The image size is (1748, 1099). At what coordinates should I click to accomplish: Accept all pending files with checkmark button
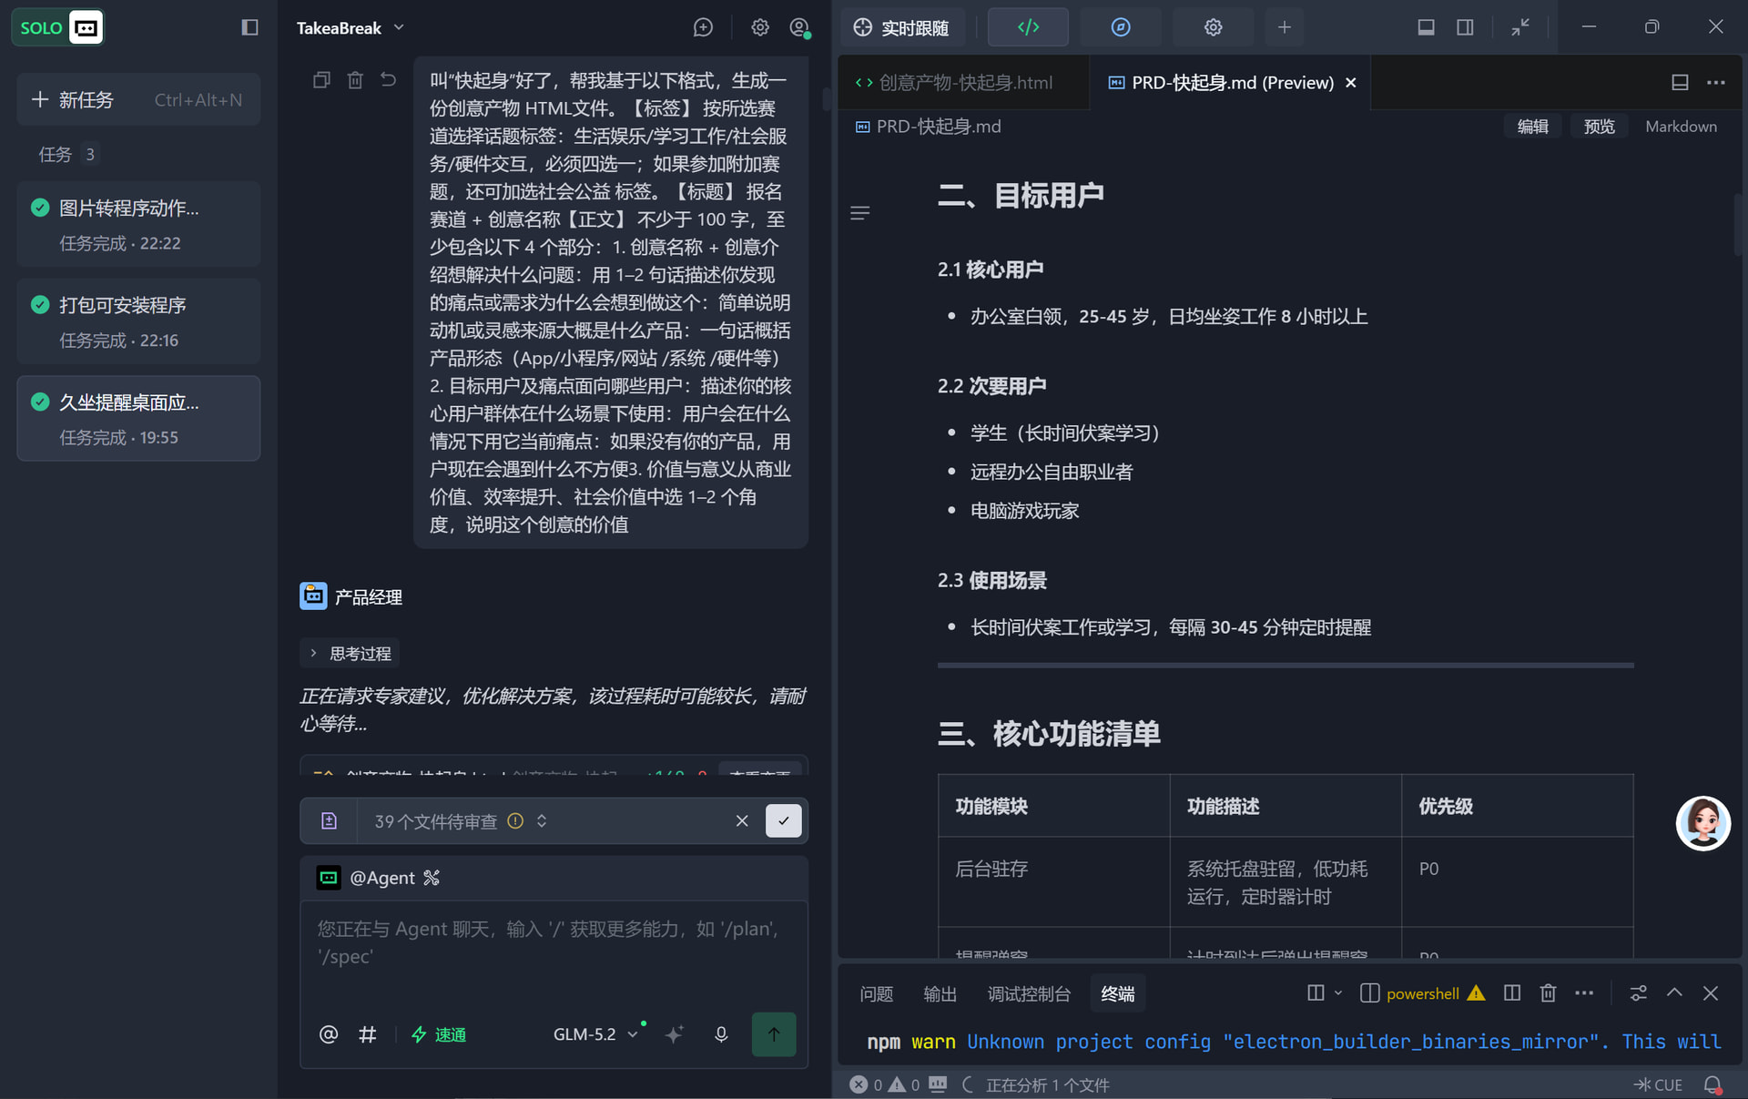[x=783, y=820]
